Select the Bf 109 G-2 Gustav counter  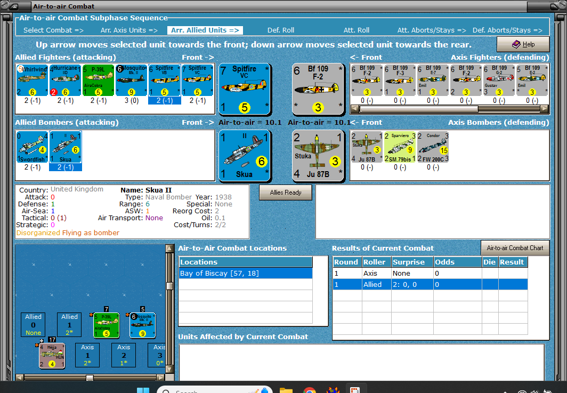pyautogui.click(x=499, y=81)
